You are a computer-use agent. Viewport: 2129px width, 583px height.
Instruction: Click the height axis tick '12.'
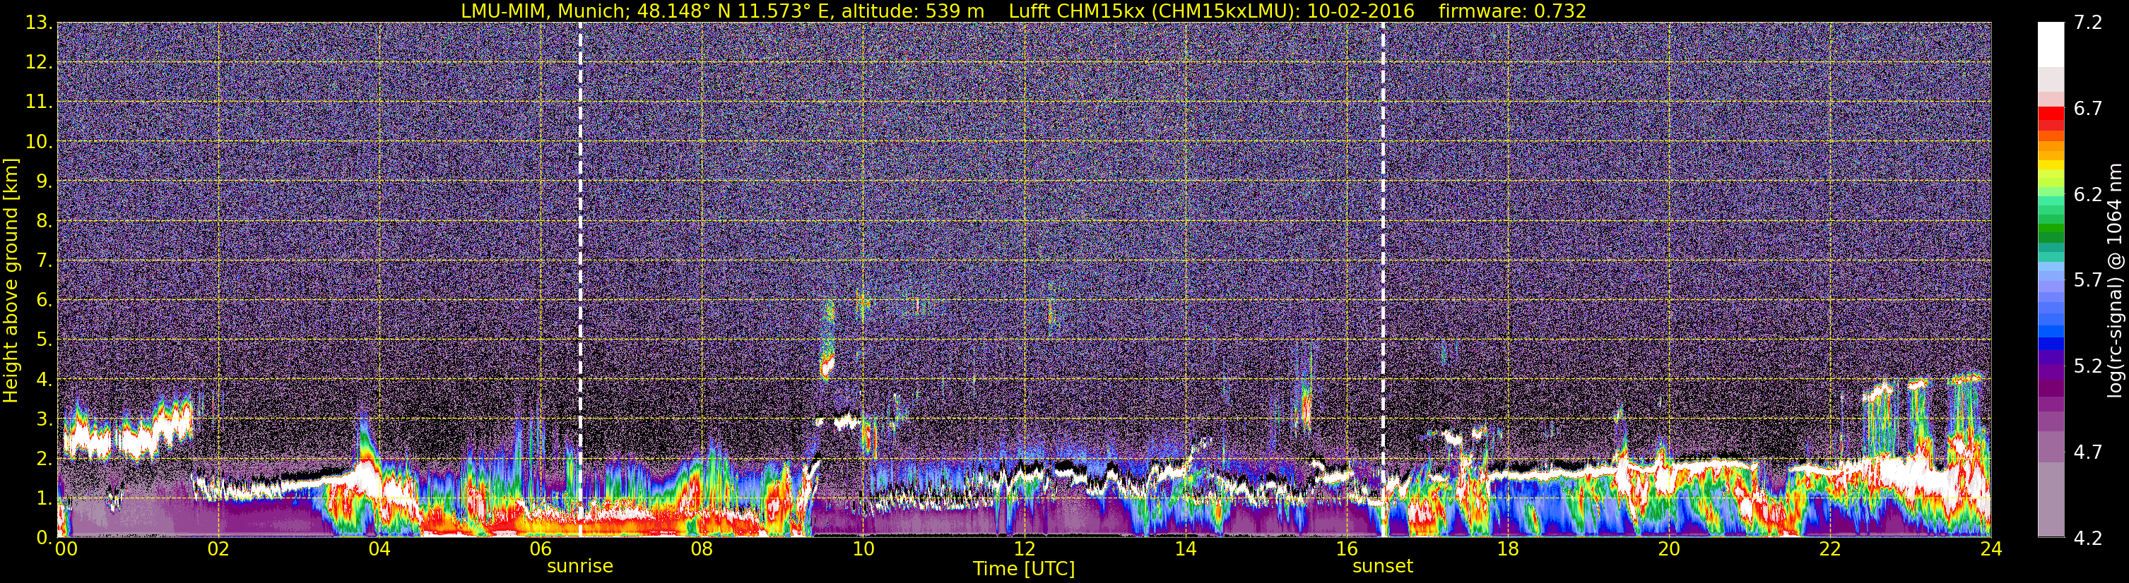tap(39, 62)
